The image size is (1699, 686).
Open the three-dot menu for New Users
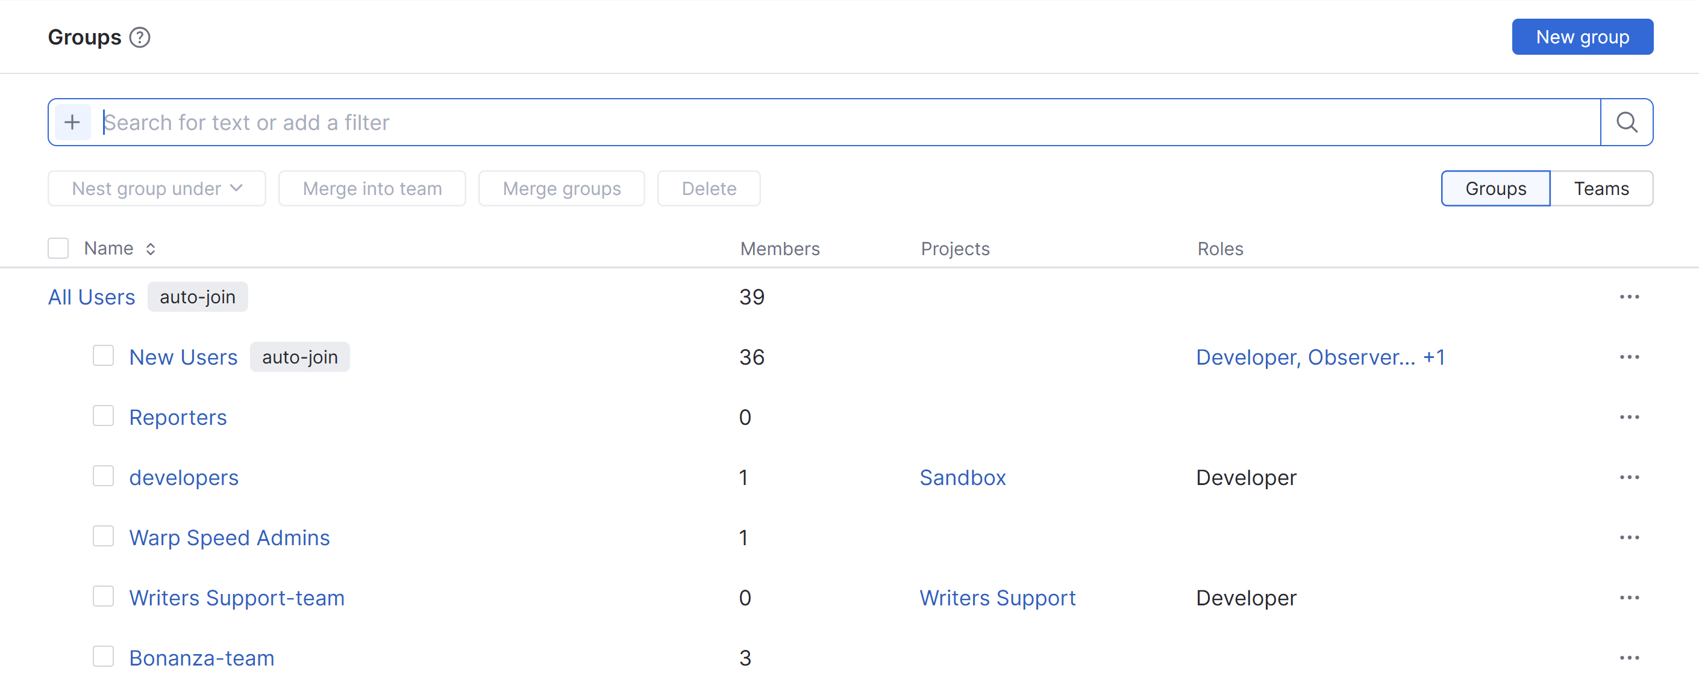(1629, 357)
